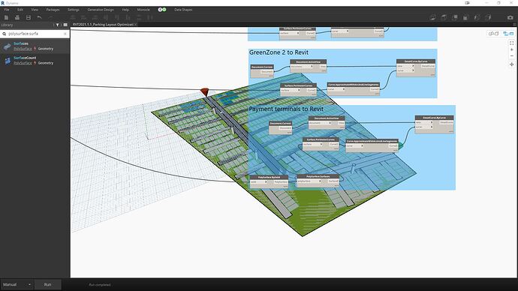This screenshot has height=291, width=518.
Task: Click the zoom in plus icon
Action: [x=512, y=49]
